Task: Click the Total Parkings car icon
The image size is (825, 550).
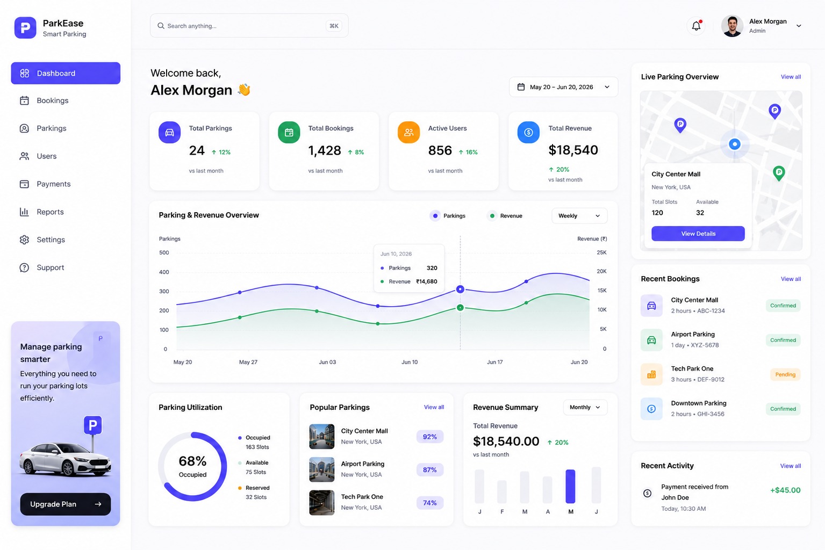Action: 169,132
